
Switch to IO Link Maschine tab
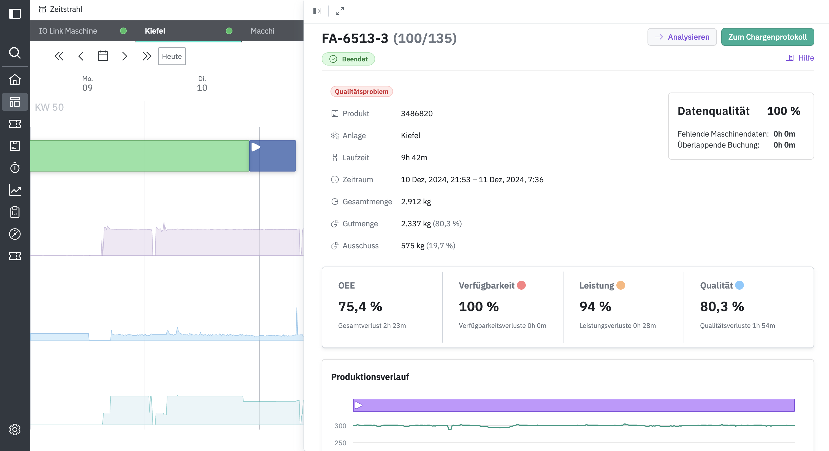(68, 31)
